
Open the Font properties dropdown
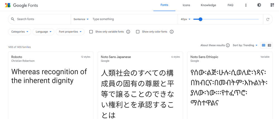70,32
